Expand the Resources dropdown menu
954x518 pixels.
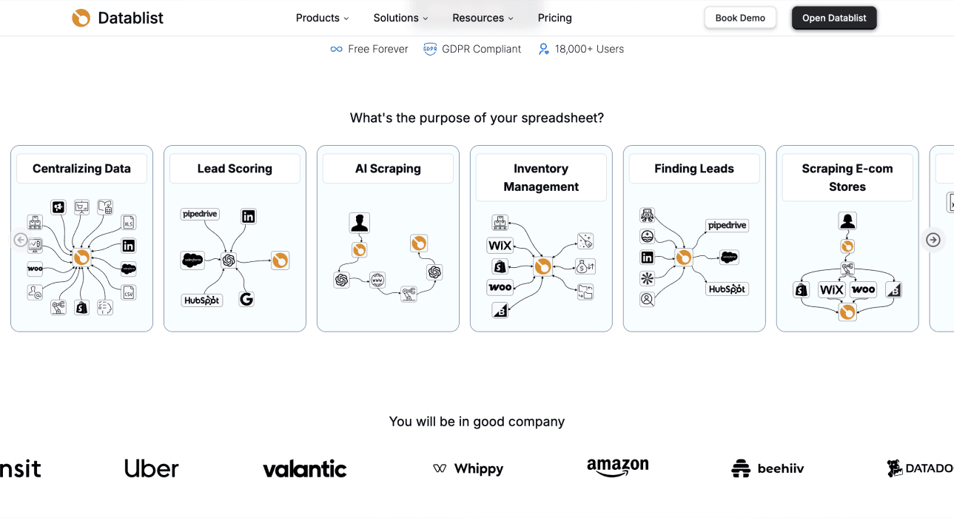483,18
